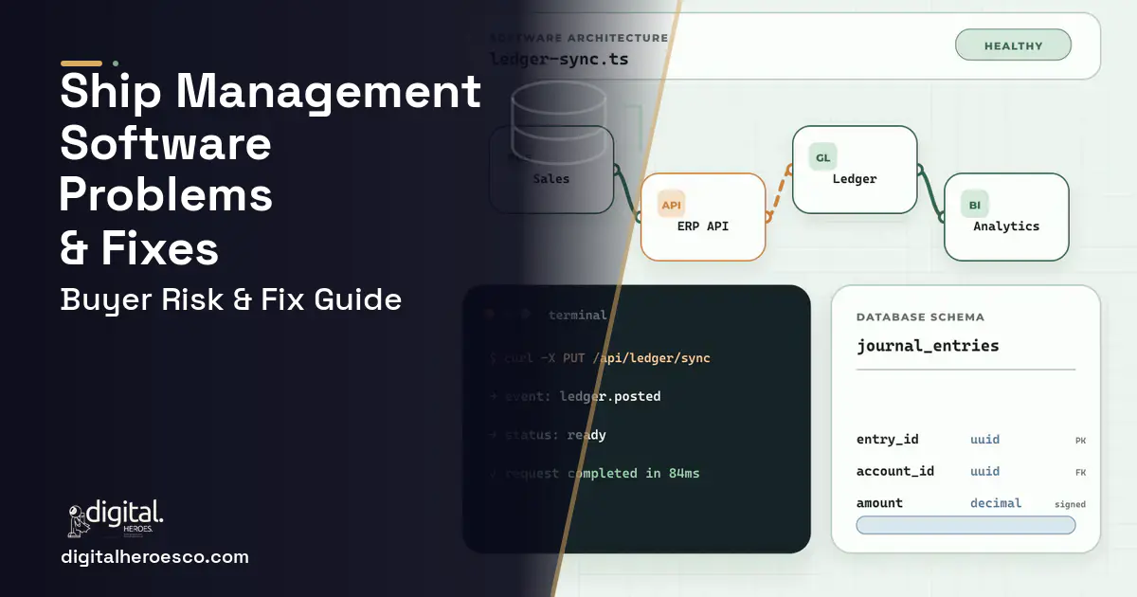Click the HEALTHY status badge

pos(1013,45)
